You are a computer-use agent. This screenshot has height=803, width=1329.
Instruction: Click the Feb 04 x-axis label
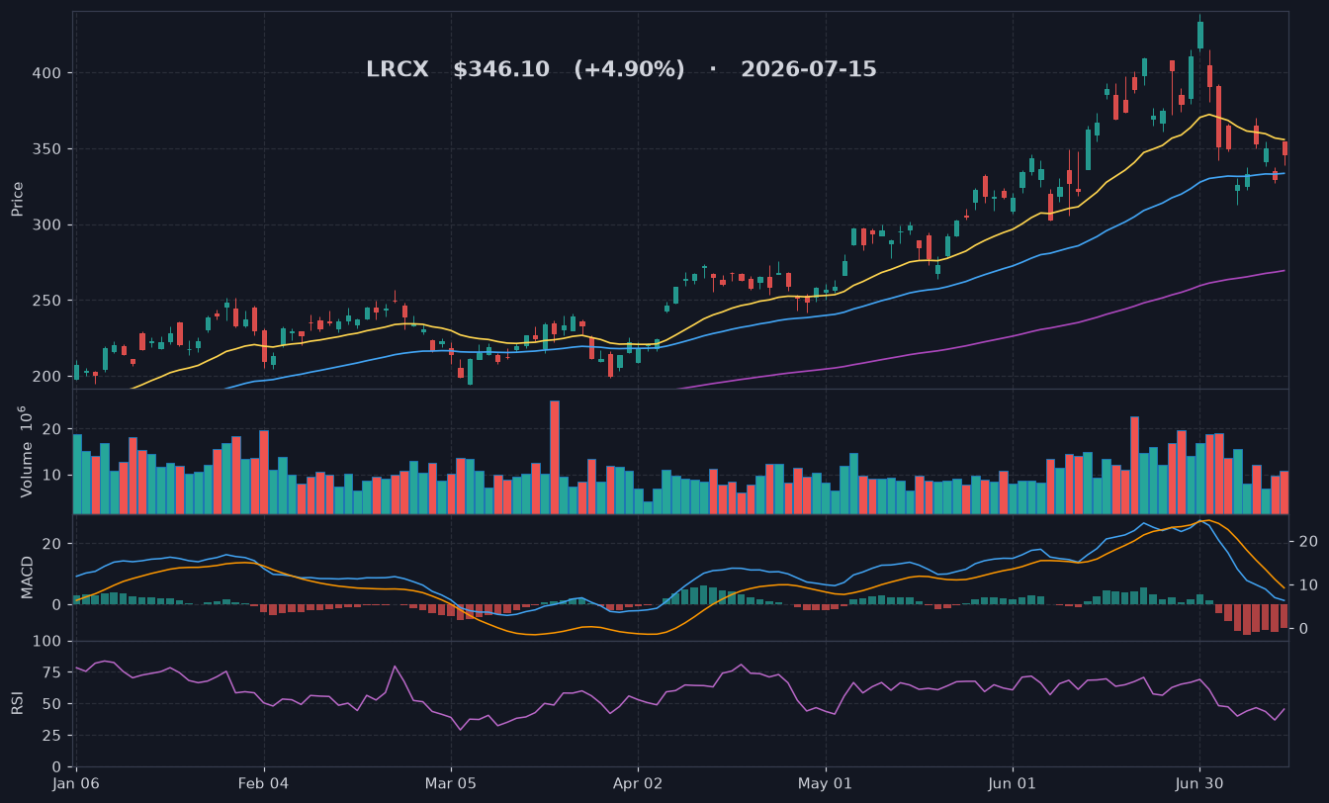point(264,783)
